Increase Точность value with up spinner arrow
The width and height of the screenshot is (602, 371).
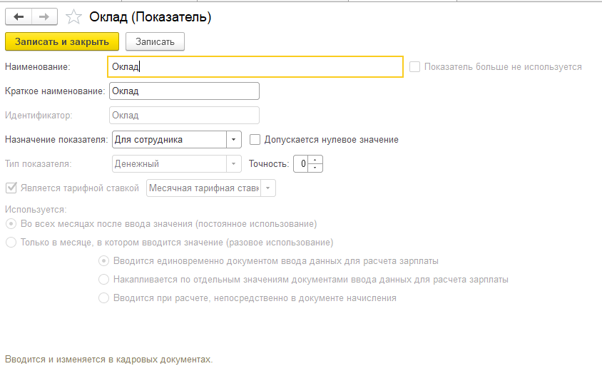tap(315, 160)
